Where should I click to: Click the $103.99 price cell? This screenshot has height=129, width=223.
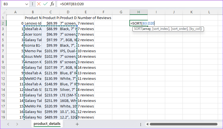point(50,62)
